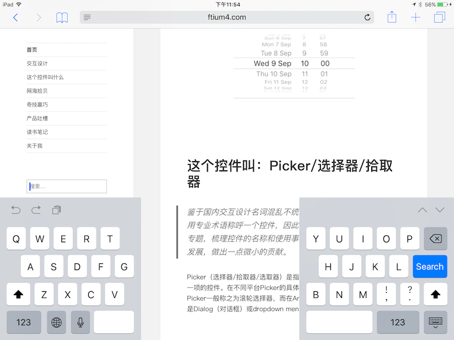Tap the 搜索 search input box
This screenshot has width=454, height=340.
67,186
